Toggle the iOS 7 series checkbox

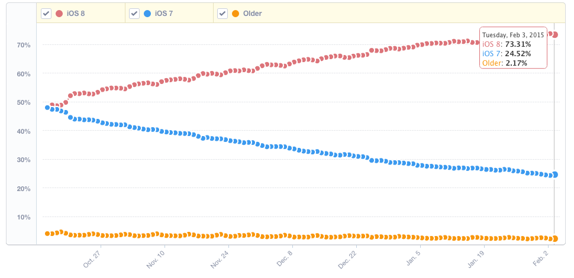pos(134,14)
